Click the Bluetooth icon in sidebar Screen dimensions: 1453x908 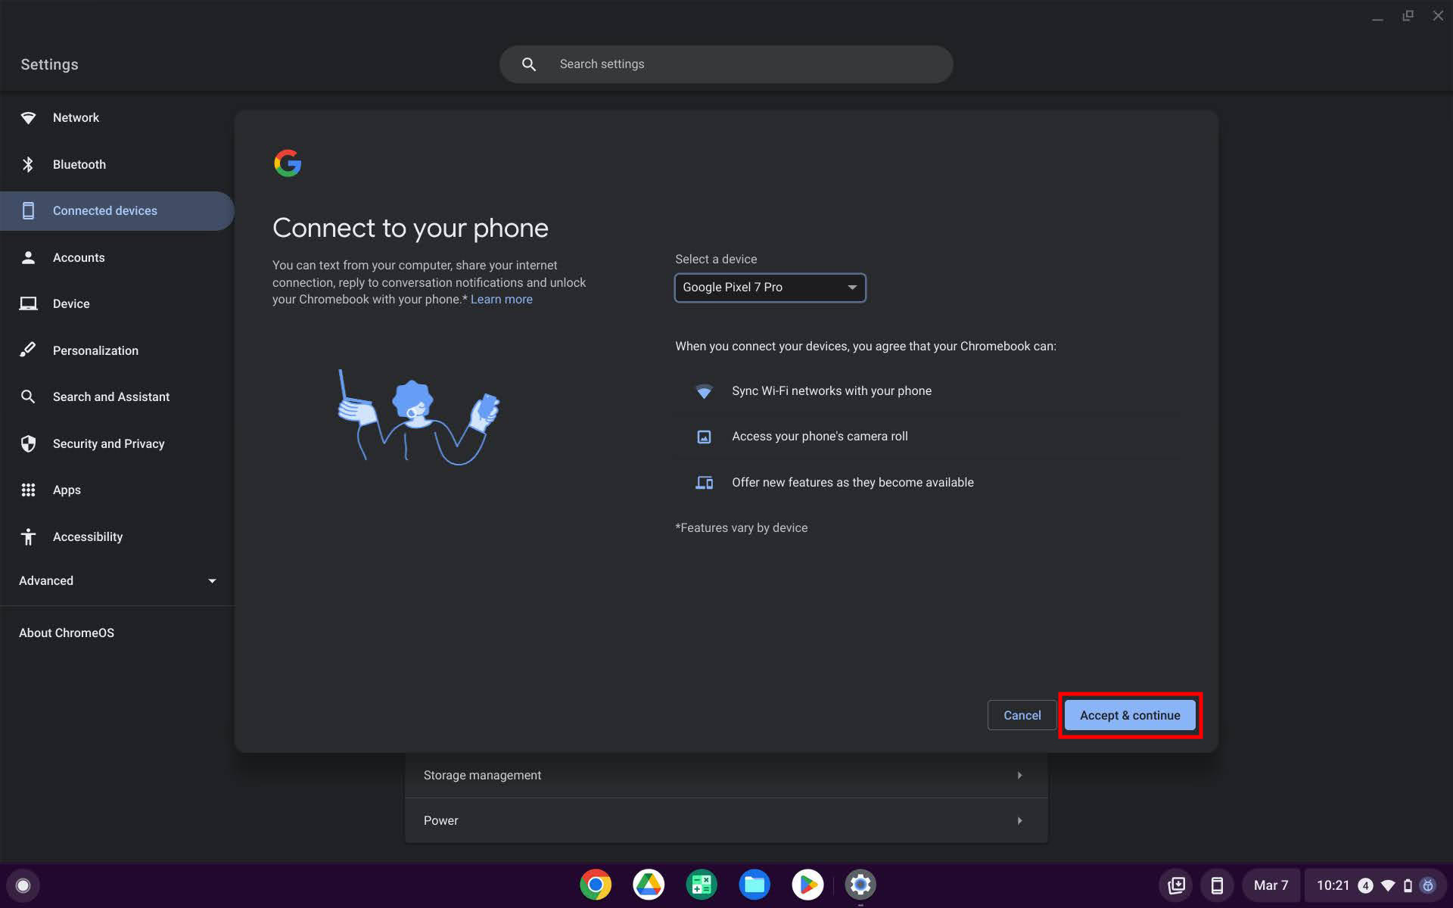pos(28,164)
